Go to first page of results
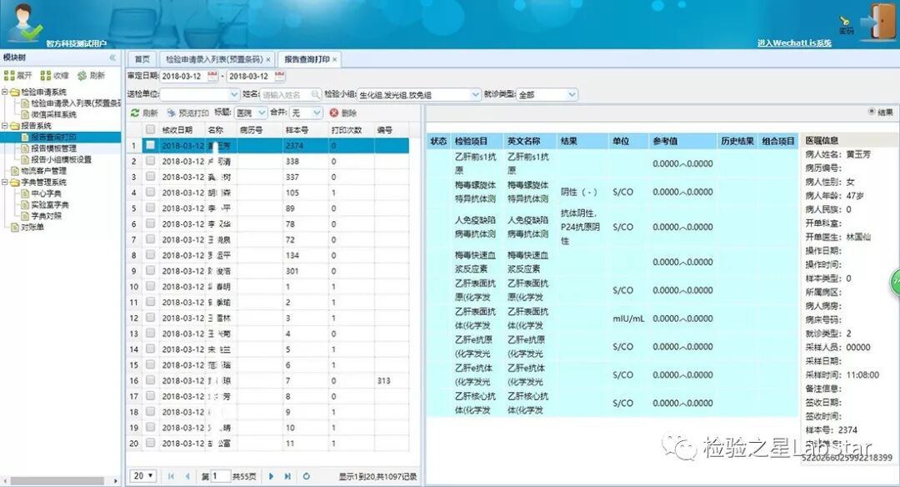 pos(171,476)
